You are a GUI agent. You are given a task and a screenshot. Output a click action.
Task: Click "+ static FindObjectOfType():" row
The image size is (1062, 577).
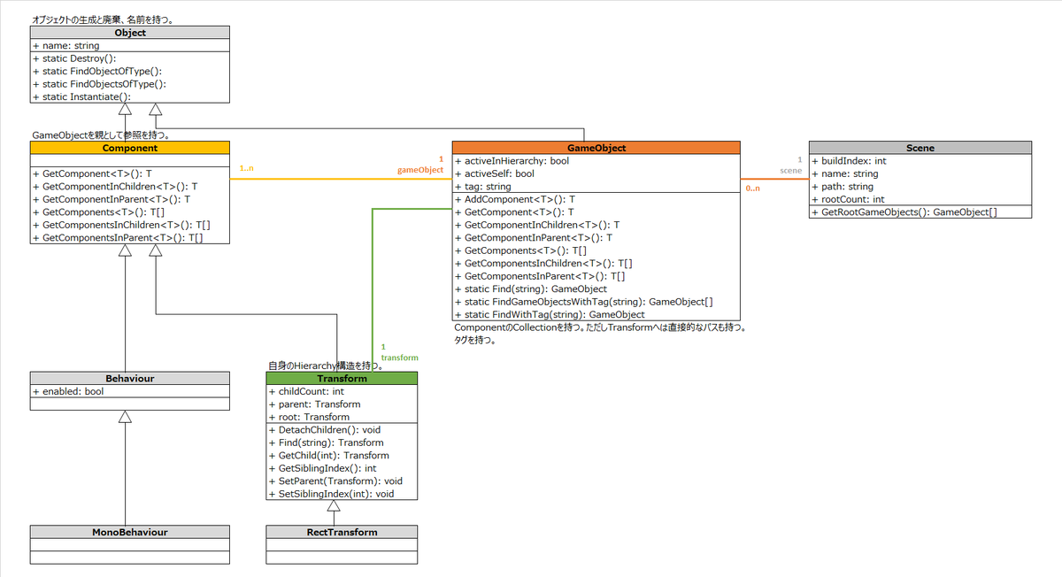click(x=97, y=72)
